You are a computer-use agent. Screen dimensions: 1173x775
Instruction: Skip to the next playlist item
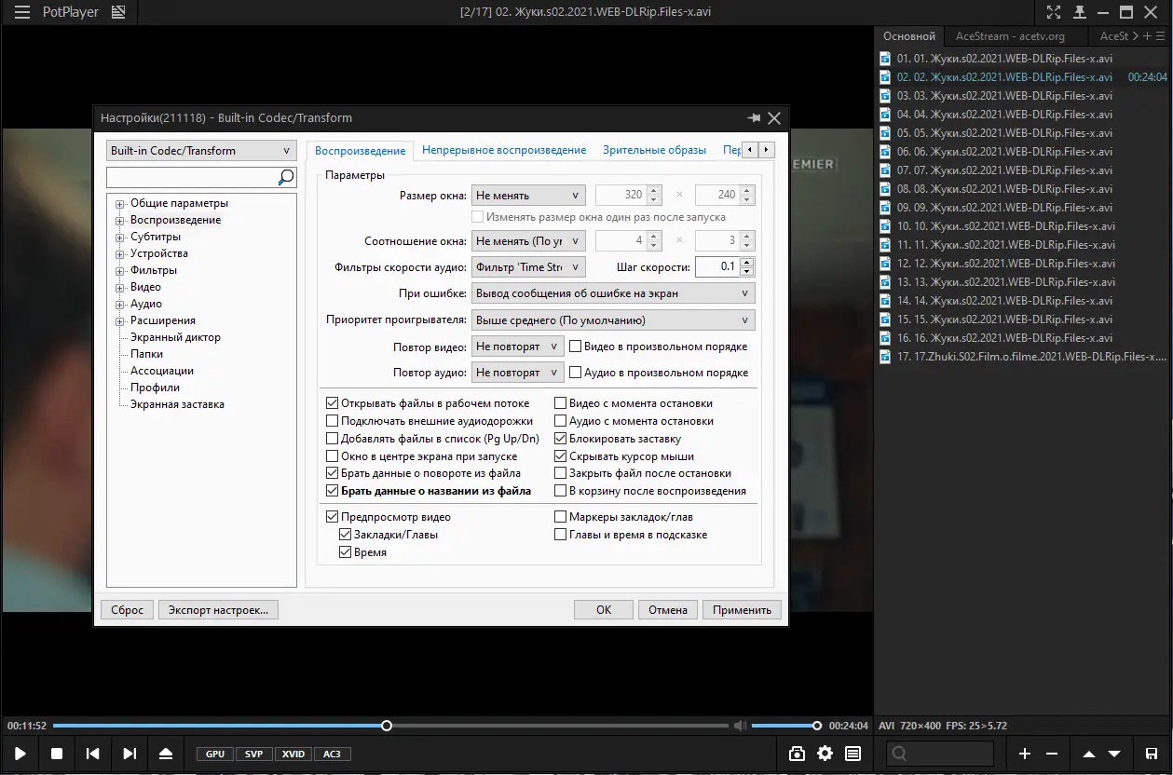(130, 754)
